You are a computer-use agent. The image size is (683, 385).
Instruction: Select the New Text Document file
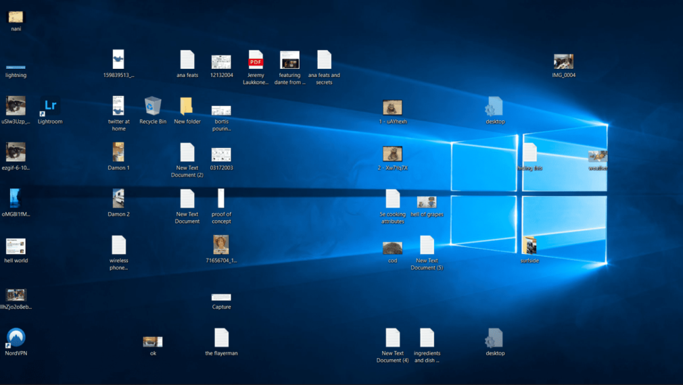click(x=187, y=207)
